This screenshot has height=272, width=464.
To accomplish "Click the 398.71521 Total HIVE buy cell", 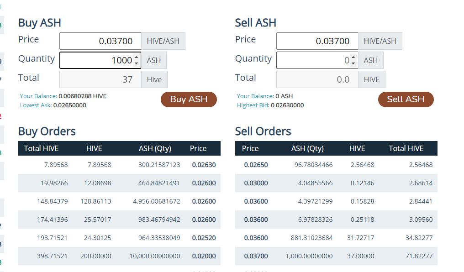I will [x=52, y=256].
